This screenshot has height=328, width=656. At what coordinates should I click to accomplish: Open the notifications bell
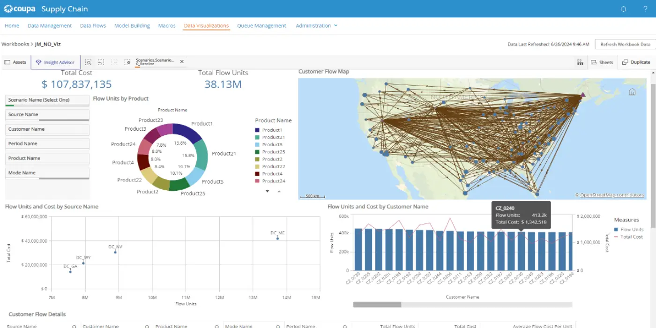tap(623, 9)
